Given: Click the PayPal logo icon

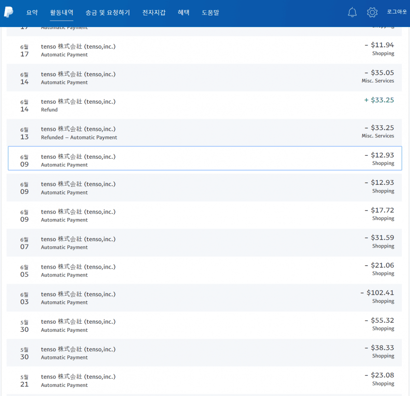Looking at the screenshot, I should [9, 12].
